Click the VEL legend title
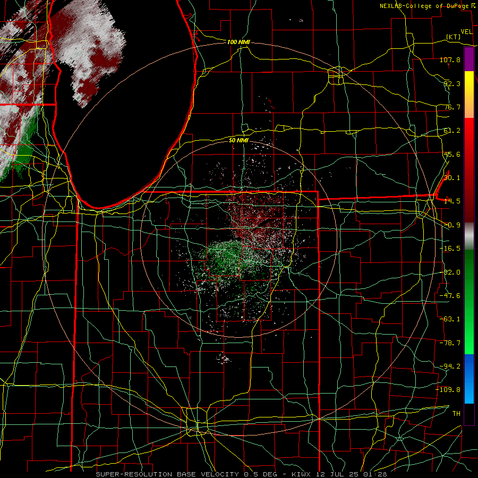The width and height of the screenshot is (478, 478). point(466,32)
